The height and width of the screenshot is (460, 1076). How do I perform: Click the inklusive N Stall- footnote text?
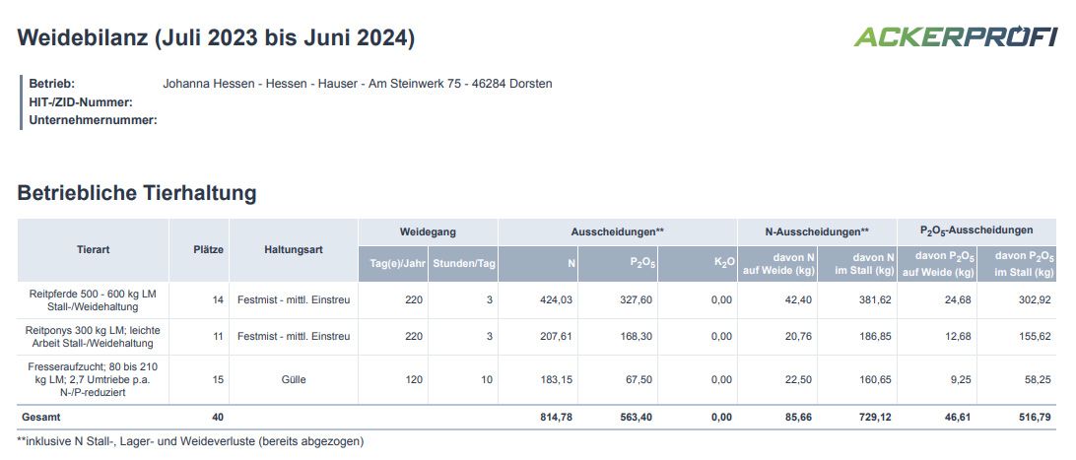190,441
